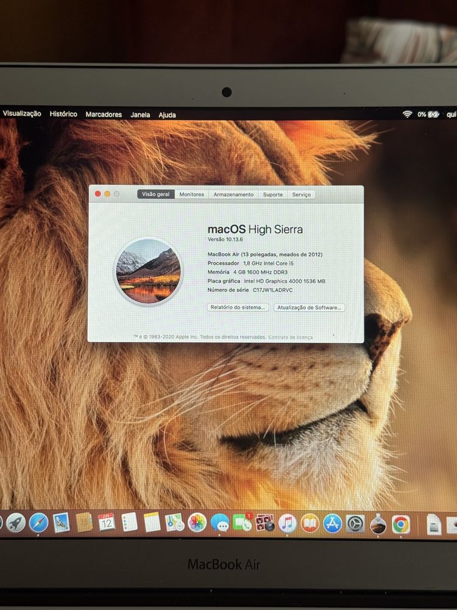Screen dimensions: 457x610
Task: Click the Versão 10.13.6 text
Action: point(225,239)
